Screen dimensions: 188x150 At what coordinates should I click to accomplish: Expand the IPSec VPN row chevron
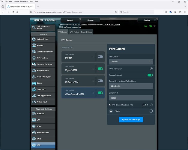coord(94,81)
